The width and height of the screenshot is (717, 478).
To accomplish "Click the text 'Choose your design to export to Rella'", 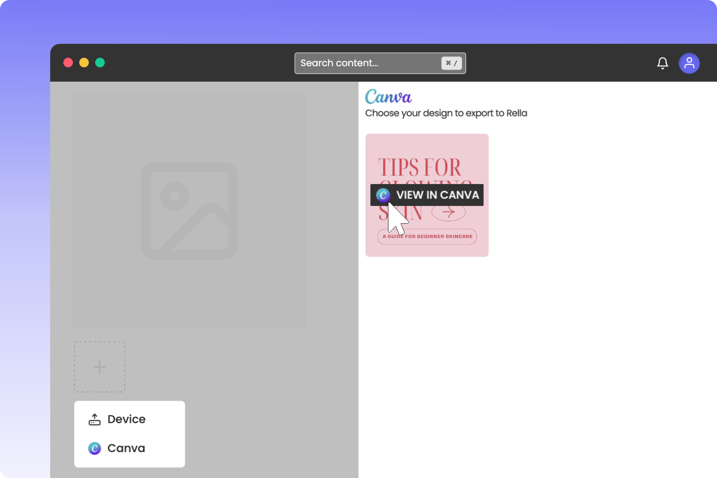I will click(446, 114).
